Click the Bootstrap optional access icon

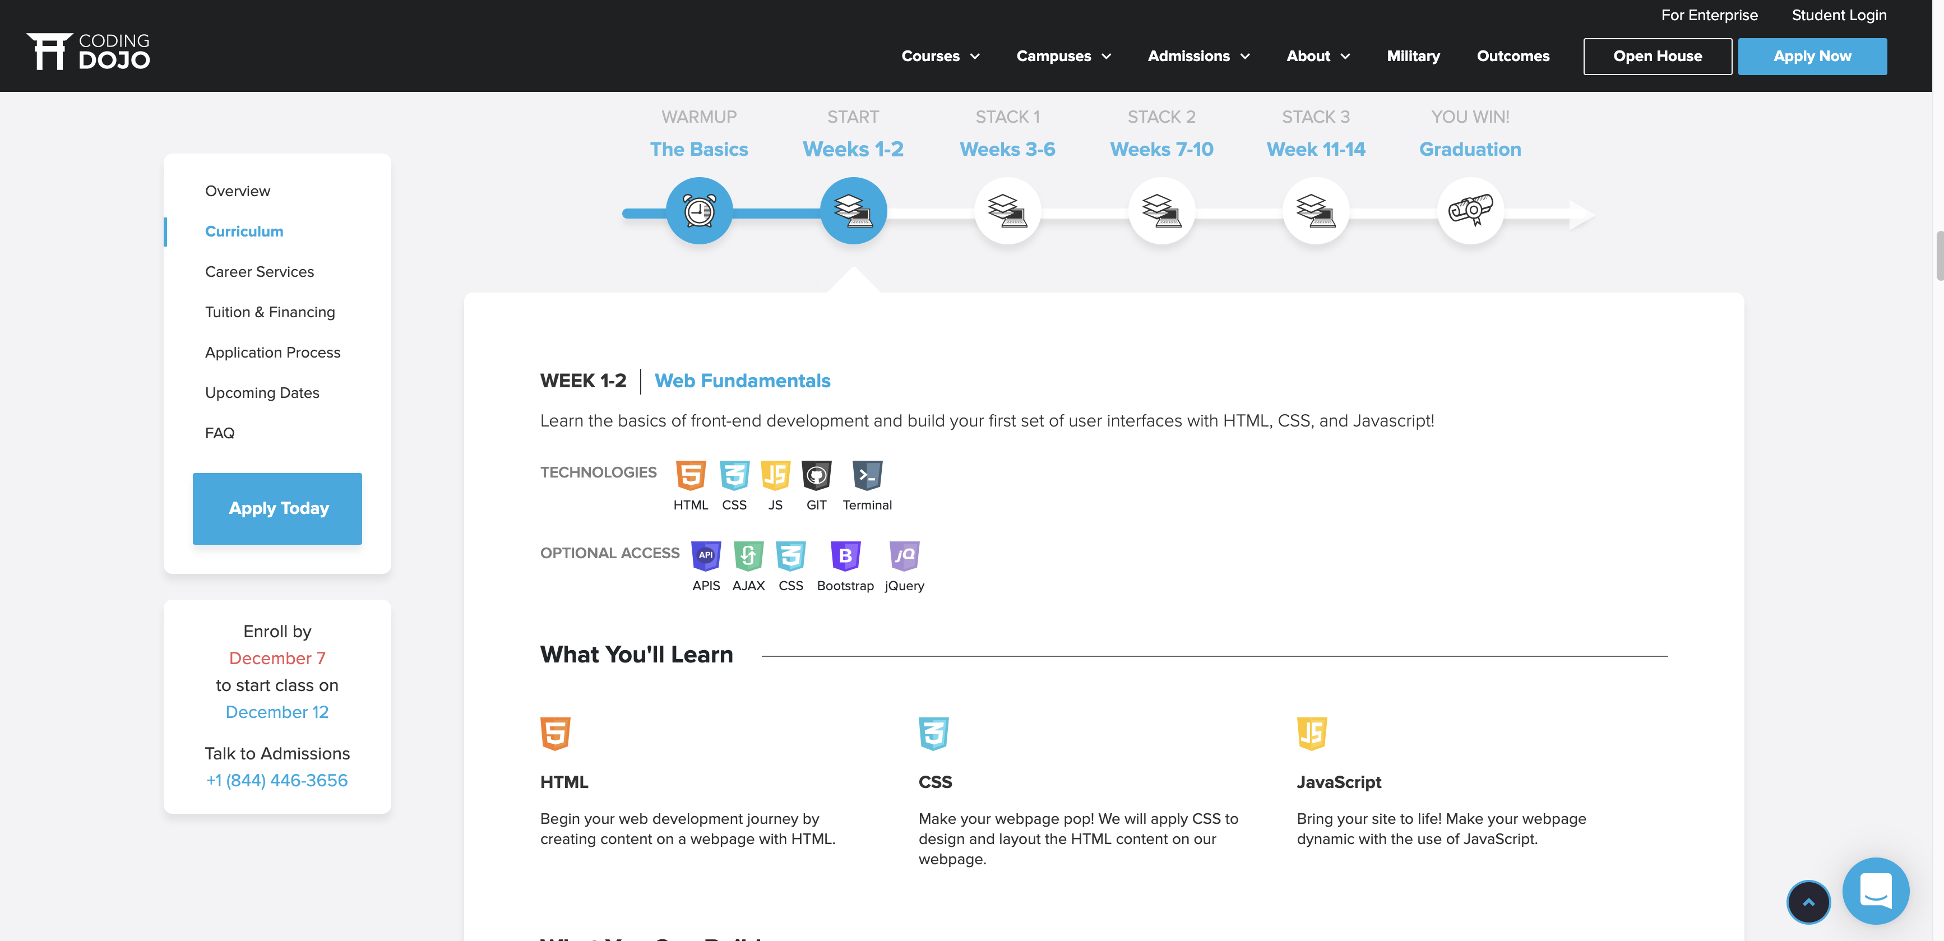844,556
